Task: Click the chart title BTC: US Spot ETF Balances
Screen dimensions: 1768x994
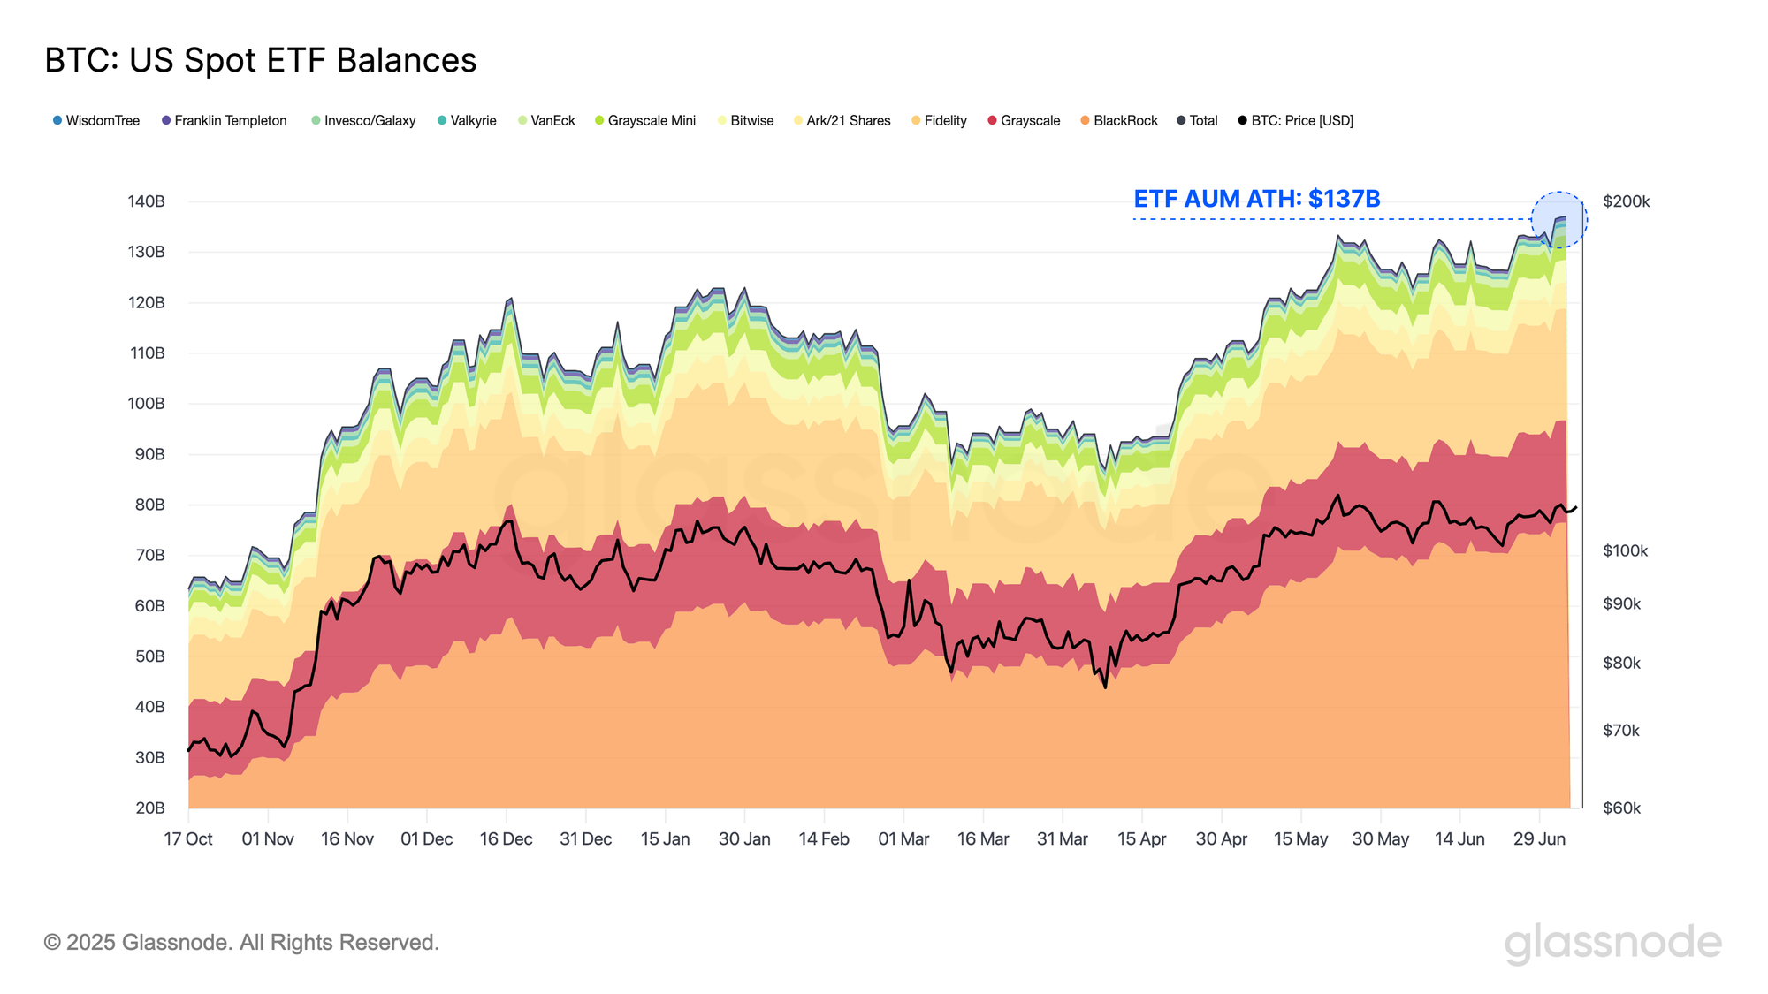Action: tap(261, 61)
